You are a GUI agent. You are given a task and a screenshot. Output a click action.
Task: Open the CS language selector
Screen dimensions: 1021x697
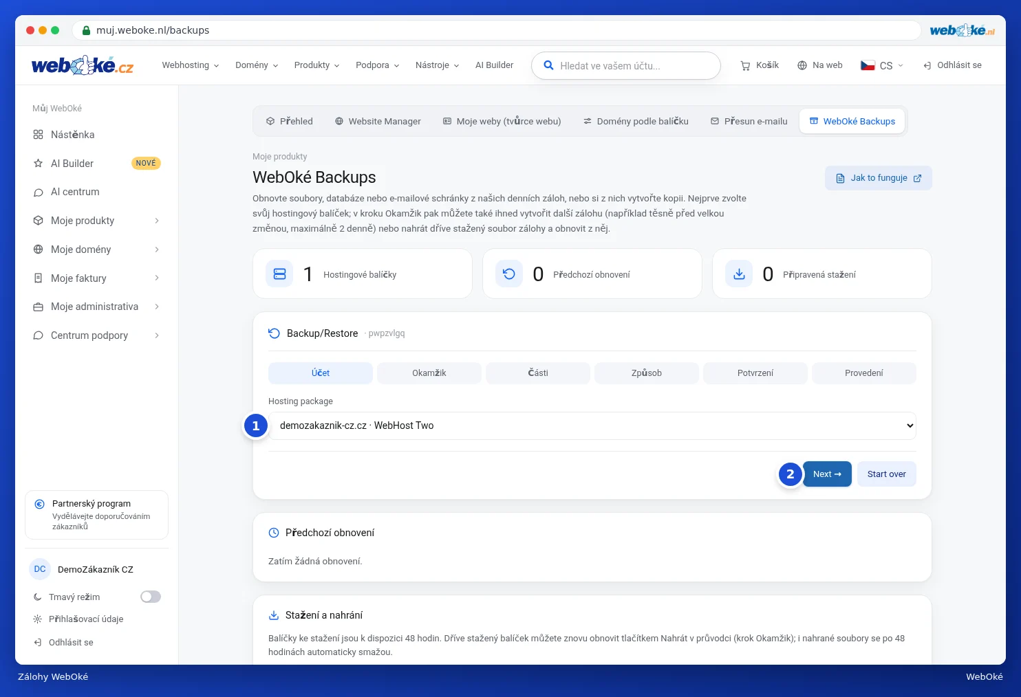[x=882, y=65]
